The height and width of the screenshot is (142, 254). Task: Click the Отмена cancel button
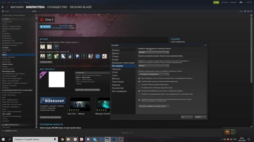(x=200, y=117)
